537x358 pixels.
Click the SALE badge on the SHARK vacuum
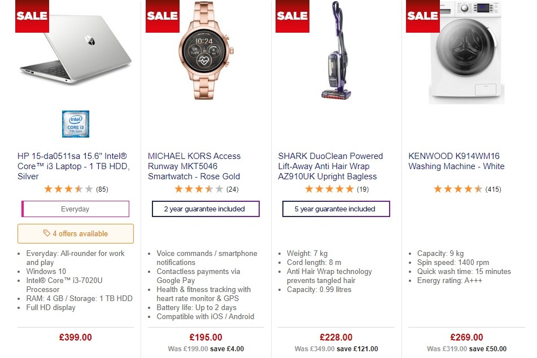click(292, 16)
